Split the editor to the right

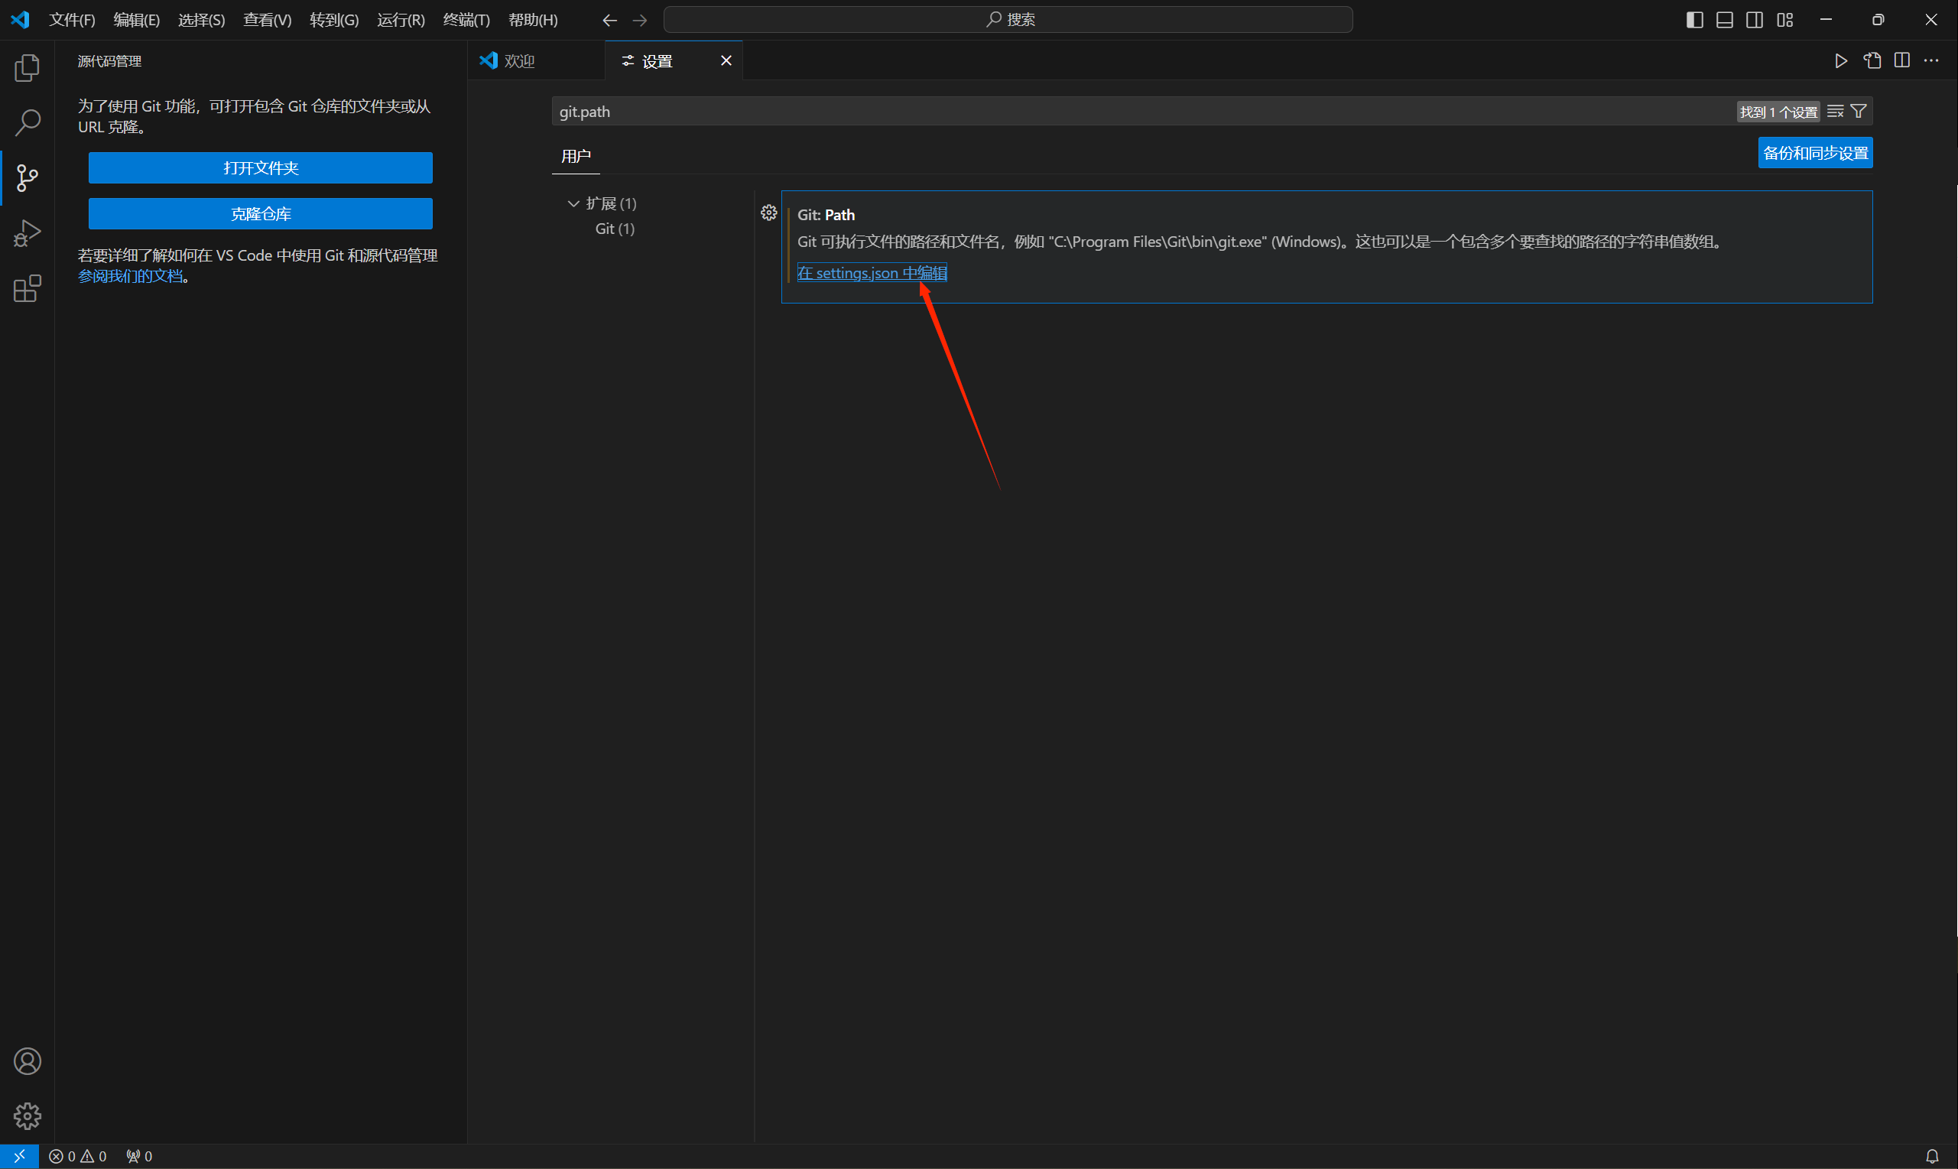[x=1902, y=60]
